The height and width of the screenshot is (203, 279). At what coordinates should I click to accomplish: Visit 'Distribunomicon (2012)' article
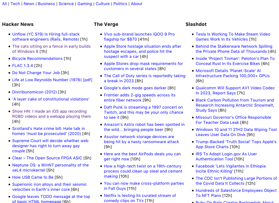coord(35,92)
